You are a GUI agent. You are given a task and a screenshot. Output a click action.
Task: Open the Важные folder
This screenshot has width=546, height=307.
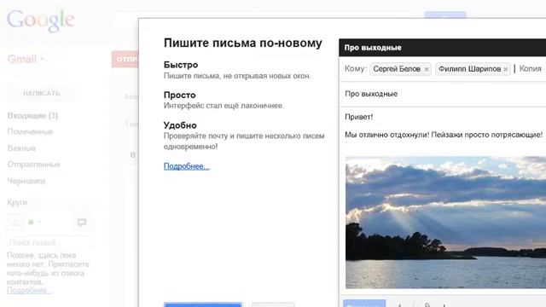pos(21,148)
